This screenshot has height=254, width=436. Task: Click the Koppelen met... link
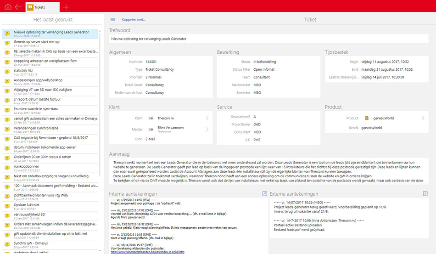pyautogui.click(x=134, y=20)
